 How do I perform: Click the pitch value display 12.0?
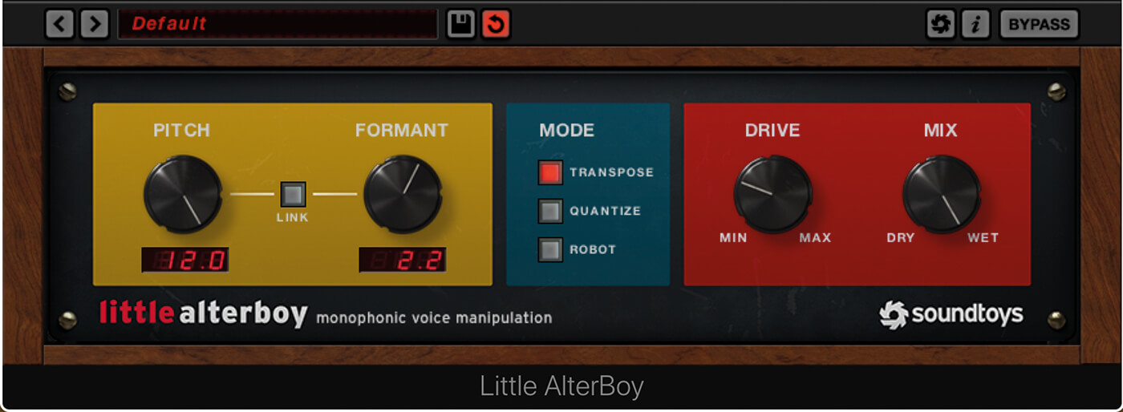(185, 260)
